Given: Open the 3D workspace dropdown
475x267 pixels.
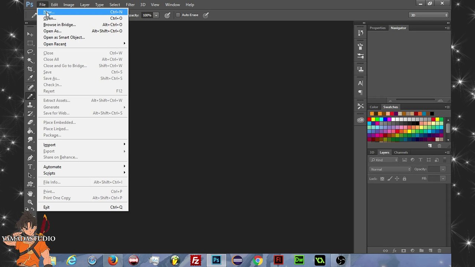Looking at the screenshot, I should pyautogui.click(x=429, y=15).
